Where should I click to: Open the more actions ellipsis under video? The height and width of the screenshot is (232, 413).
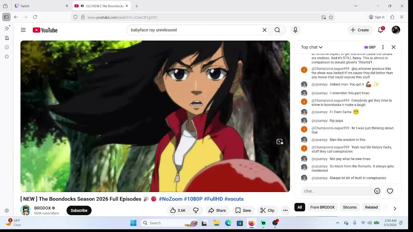285,210
